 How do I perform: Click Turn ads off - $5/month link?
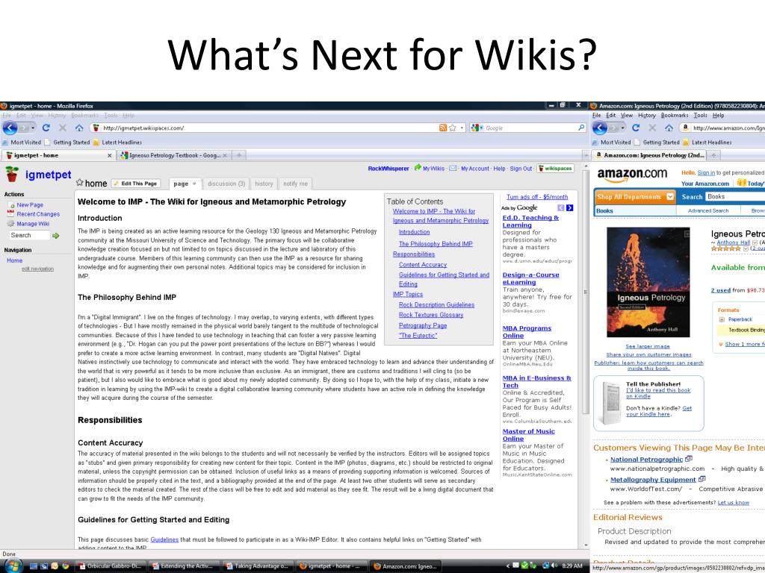point(536,197)
